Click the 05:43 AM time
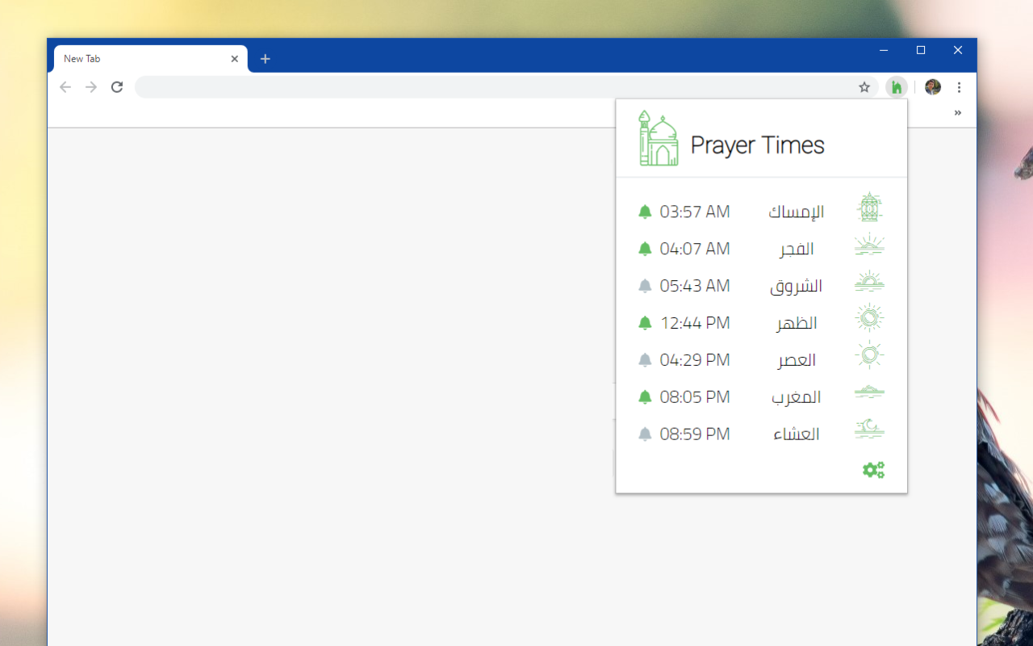 click(x=695, y=286)
